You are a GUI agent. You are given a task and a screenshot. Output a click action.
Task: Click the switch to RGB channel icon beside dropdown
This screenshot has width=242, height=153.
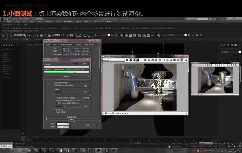tap(127, 60)
